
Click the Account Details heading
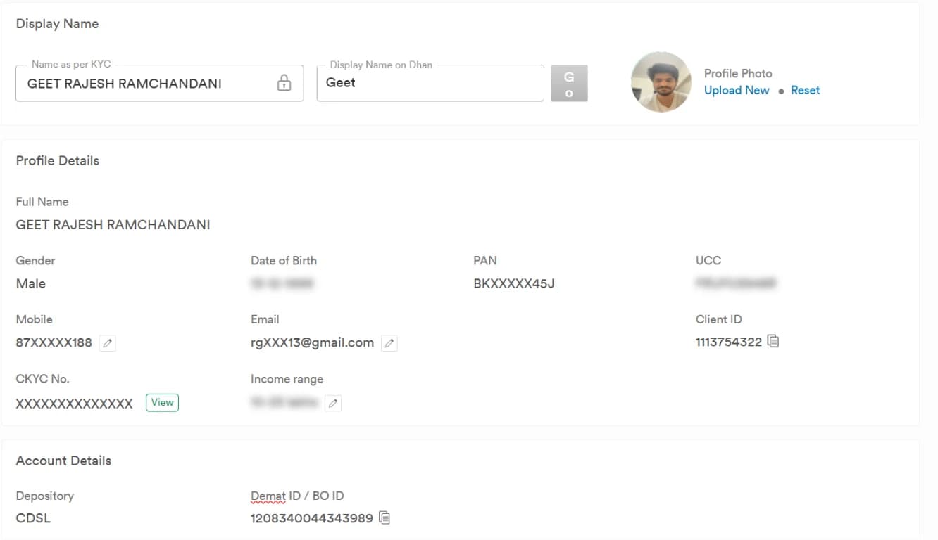point(63,461)
